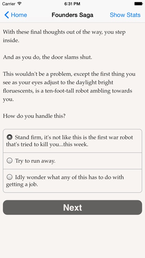Tap the 6:31 PM clock
The image size is (145, 258).
coord(72,4)
